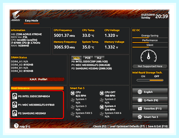Viewport: 179px width, 138px height.
Task: Switch to Classic (F2) mode
Action: point(100,126)
